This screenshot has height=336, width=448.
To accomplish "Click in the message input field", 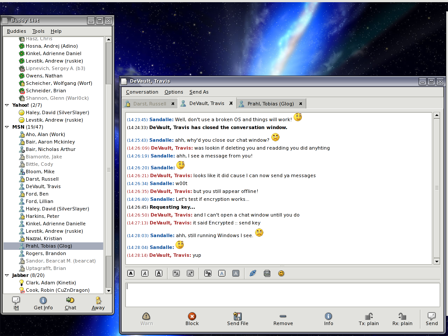I will point(282,294).
